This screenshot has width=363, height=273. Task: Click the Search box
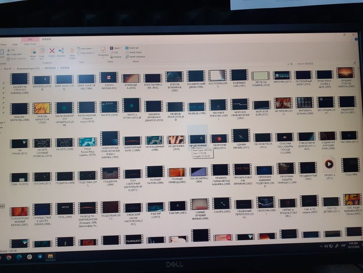[x=326, y=63]
